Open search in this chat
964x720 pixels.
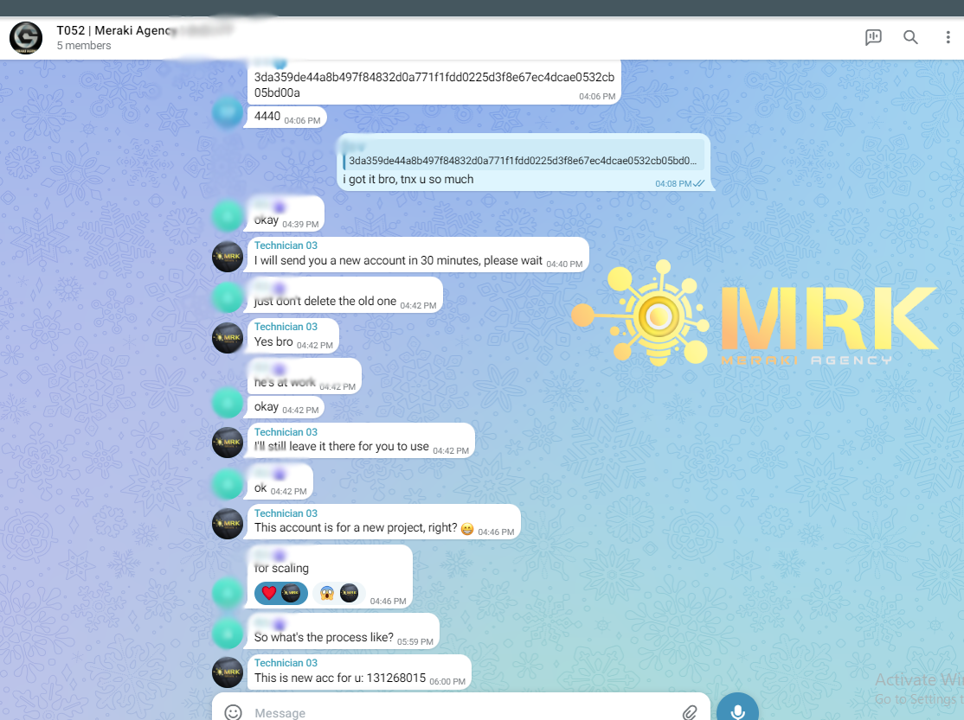910,37
